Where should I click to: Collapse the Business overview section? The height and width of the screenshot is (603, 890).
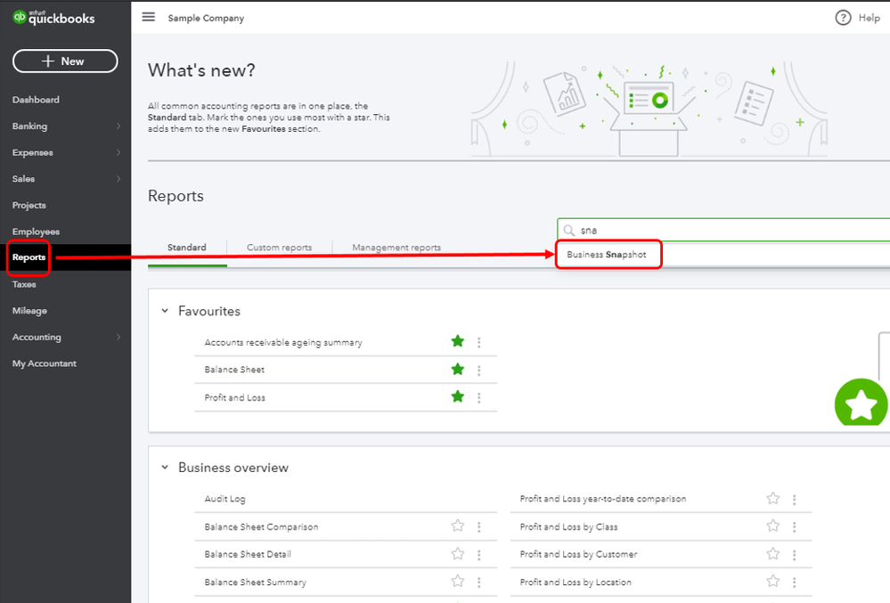tap(164, 468)
